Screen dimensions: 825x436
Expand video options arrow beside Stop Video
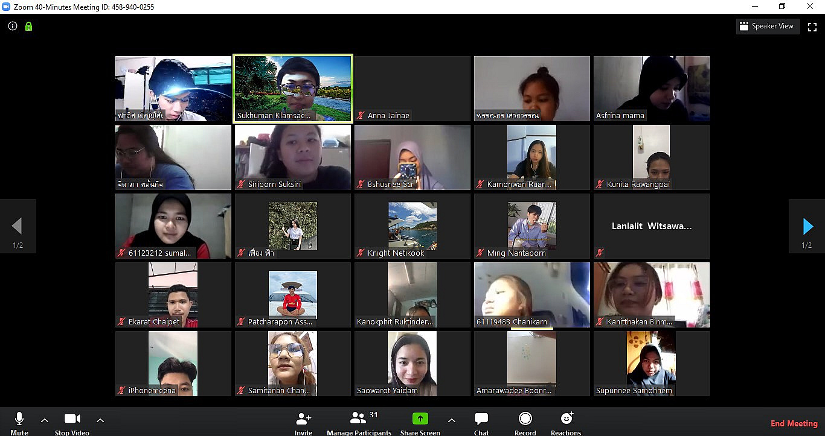click(x=100, y=420)
